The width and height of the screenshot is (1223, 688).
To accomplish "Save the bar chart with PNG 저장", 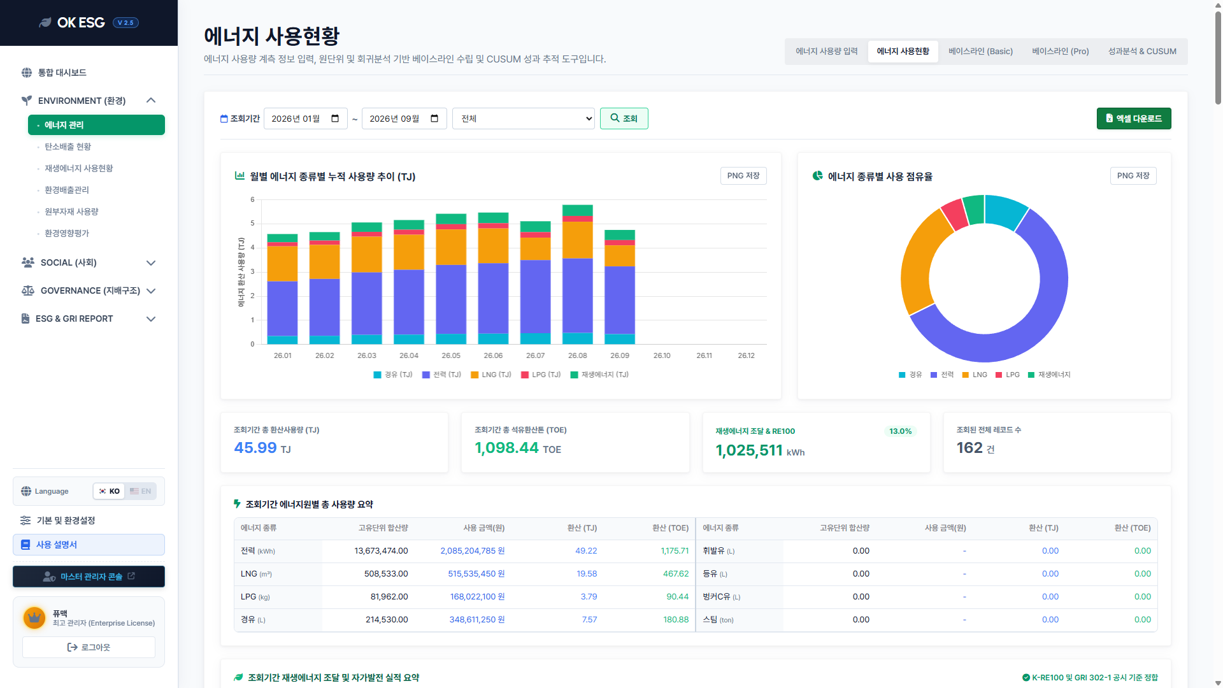I will coord(743,176).
